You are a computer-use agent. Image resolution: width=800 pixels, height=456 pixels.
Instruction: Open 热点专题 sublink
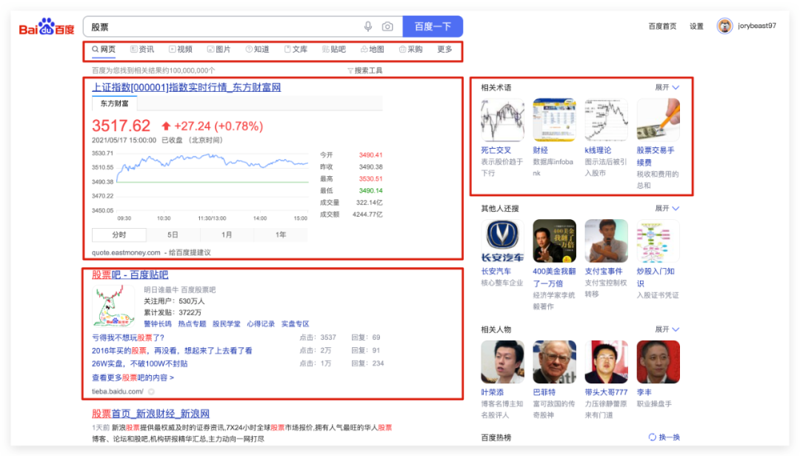pyautogui.click(x=192, y=324)
